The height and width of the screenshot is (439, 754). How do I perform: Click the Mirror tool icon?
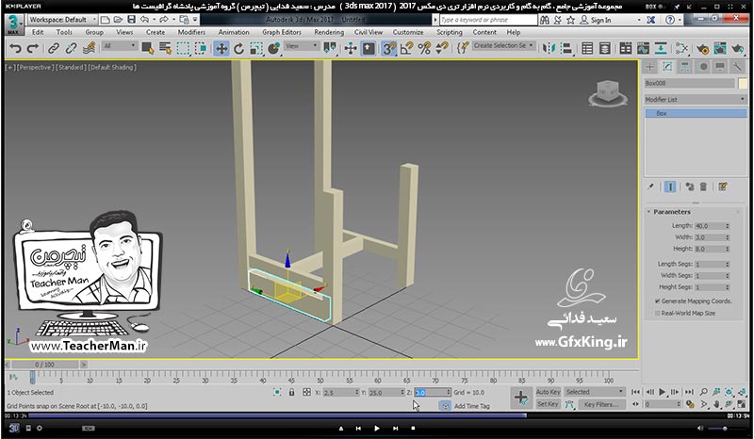[x=549, y=48]
